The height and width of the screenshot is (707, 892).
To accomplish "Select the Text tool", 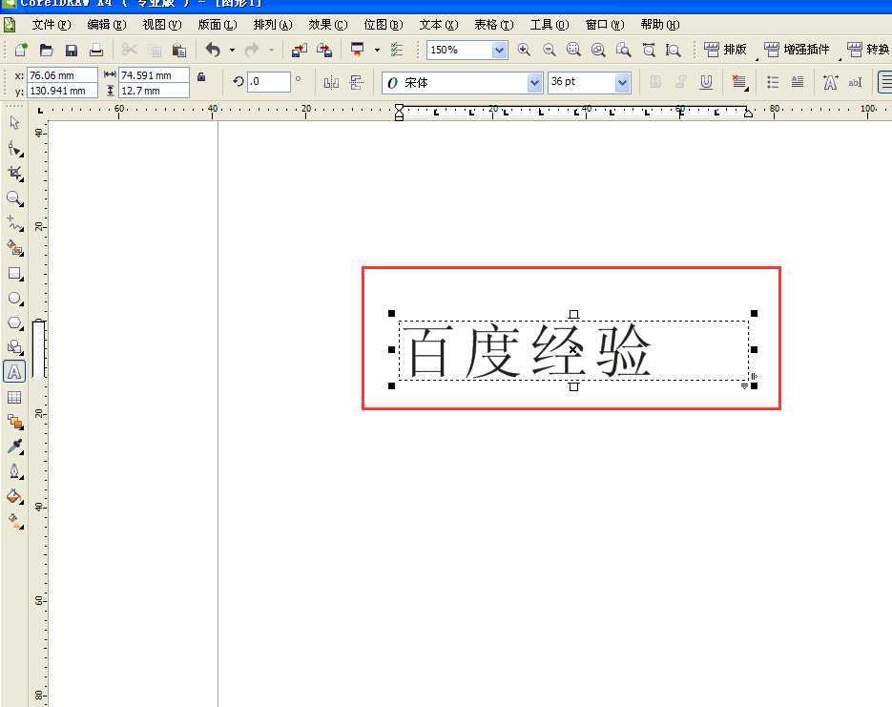I will [13, 372].
